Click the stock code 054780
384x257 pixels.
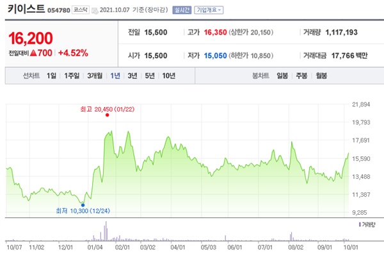(58, 10)
